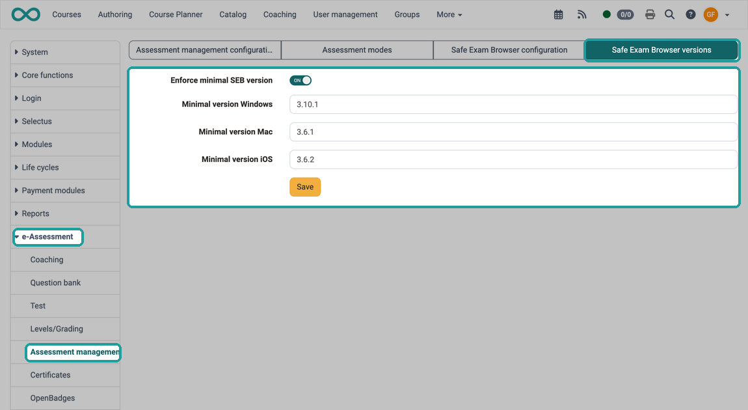Click the green online status indicator

tap(606, 14)
